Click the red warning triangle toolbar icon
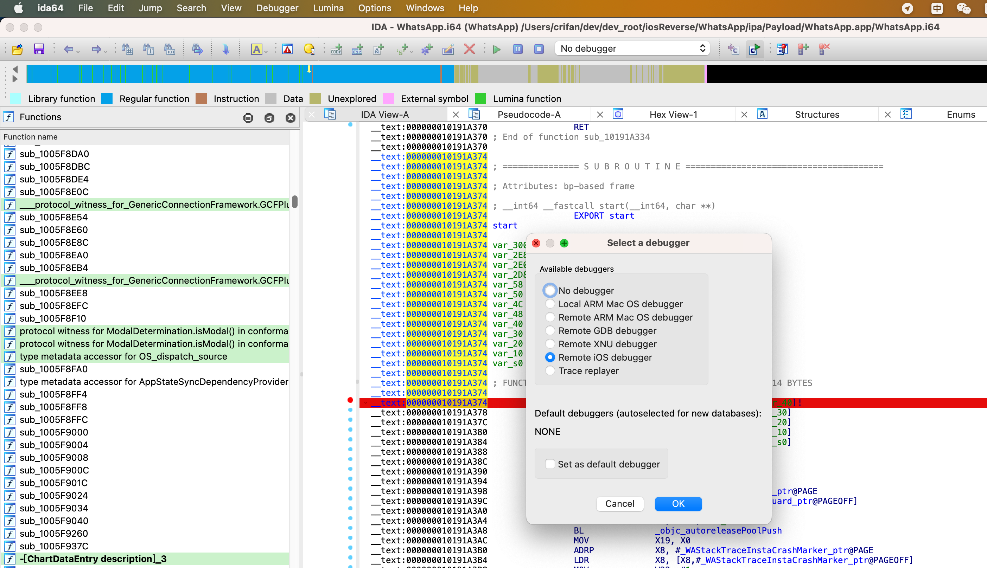 288,49
